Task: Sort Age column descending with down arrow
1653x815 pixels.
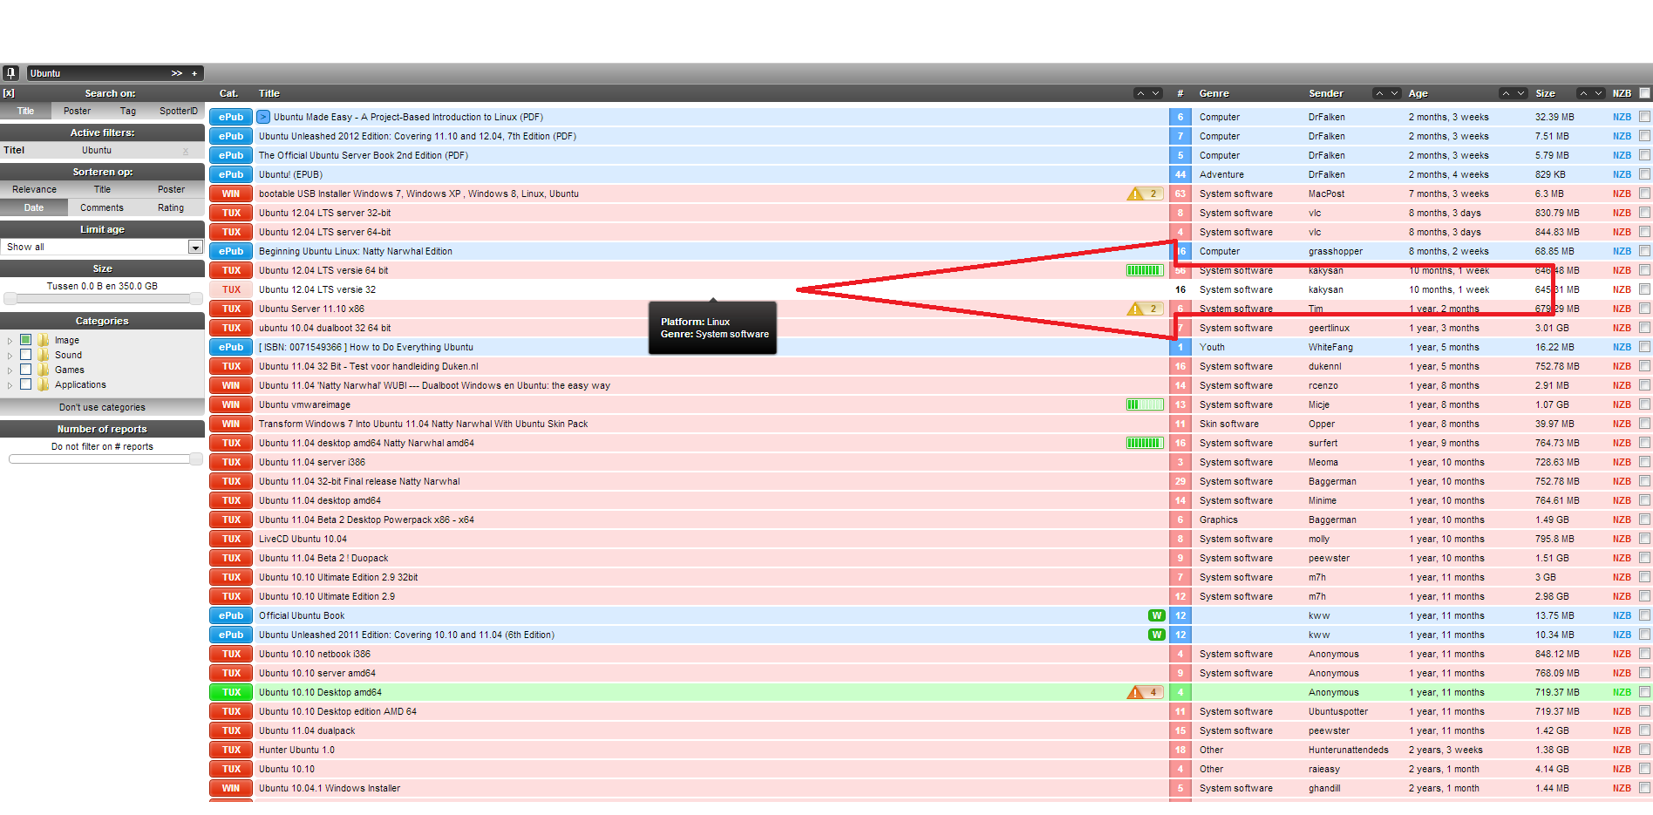Action: point(1521,93)
